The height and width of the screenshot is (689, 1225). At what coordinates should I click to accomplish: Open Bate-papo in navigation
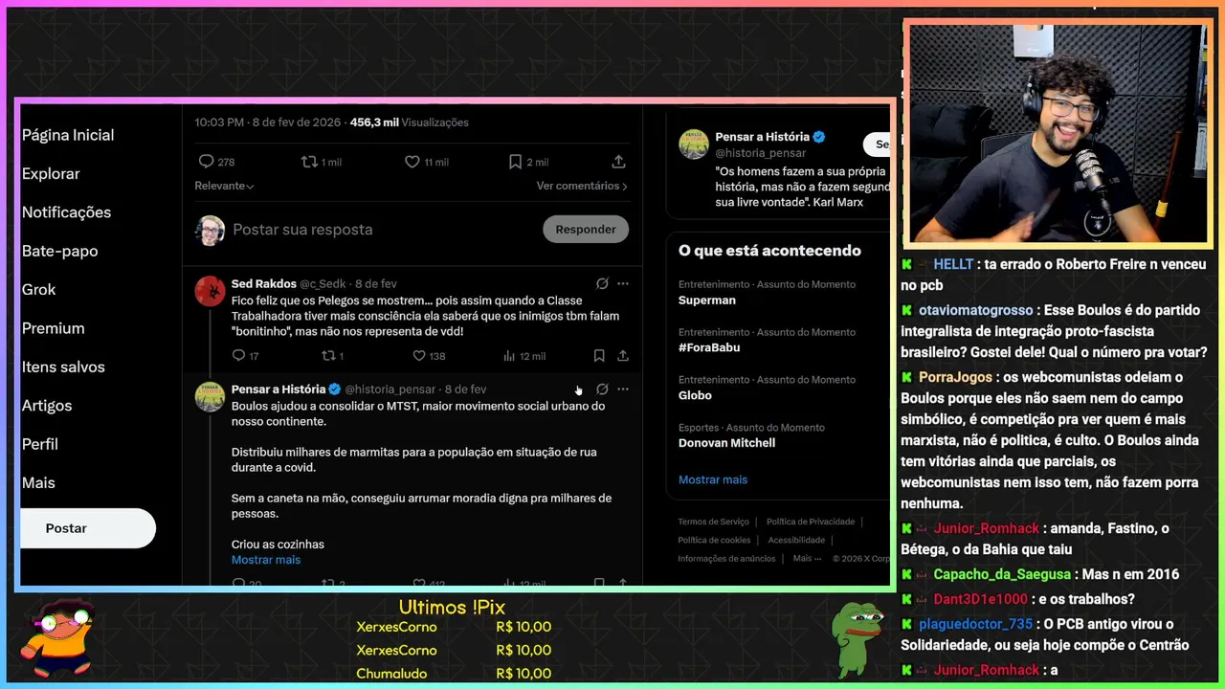59,251
